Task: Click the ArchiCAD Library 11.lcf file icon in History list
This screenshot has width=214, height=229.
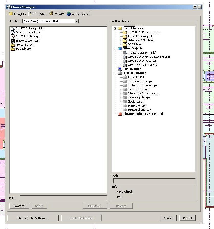Action: click(x=13, y=28)
